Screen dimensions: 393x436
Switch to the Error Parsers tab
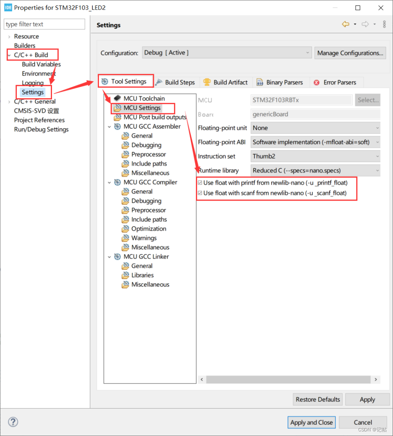(336, 82)
